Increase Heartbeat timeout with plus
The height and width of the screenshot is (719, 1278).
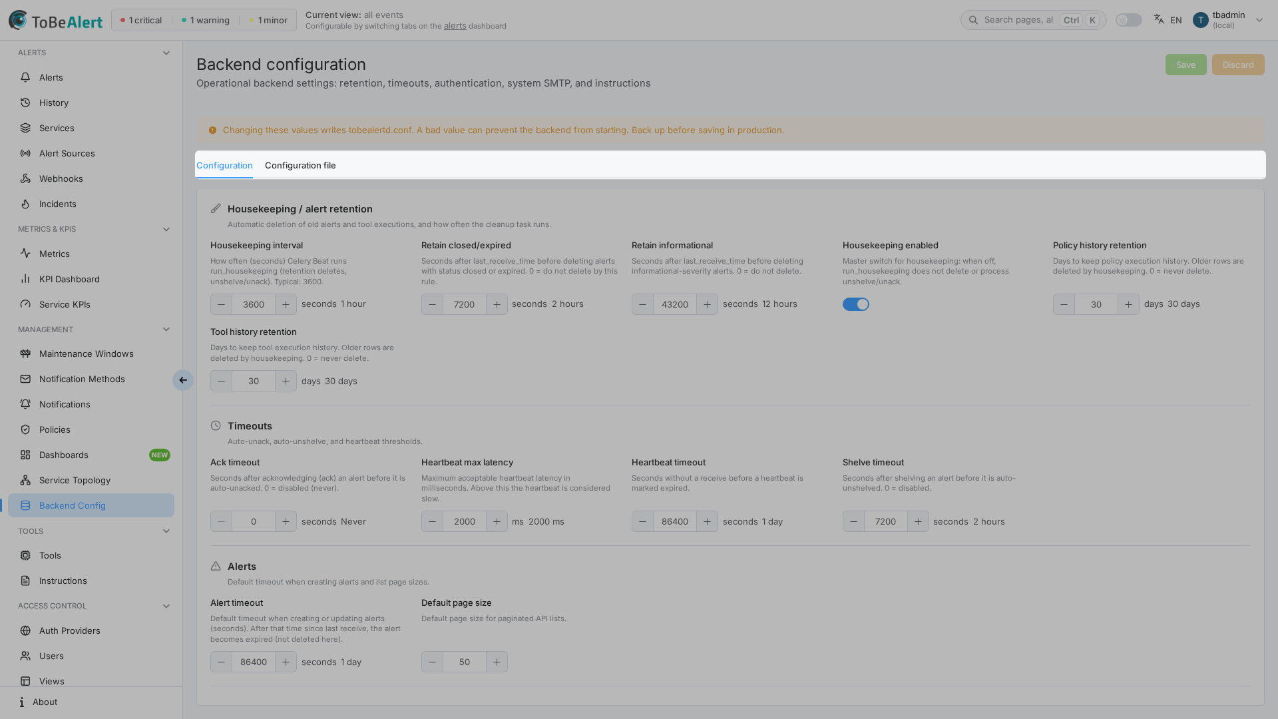[707, 521]
